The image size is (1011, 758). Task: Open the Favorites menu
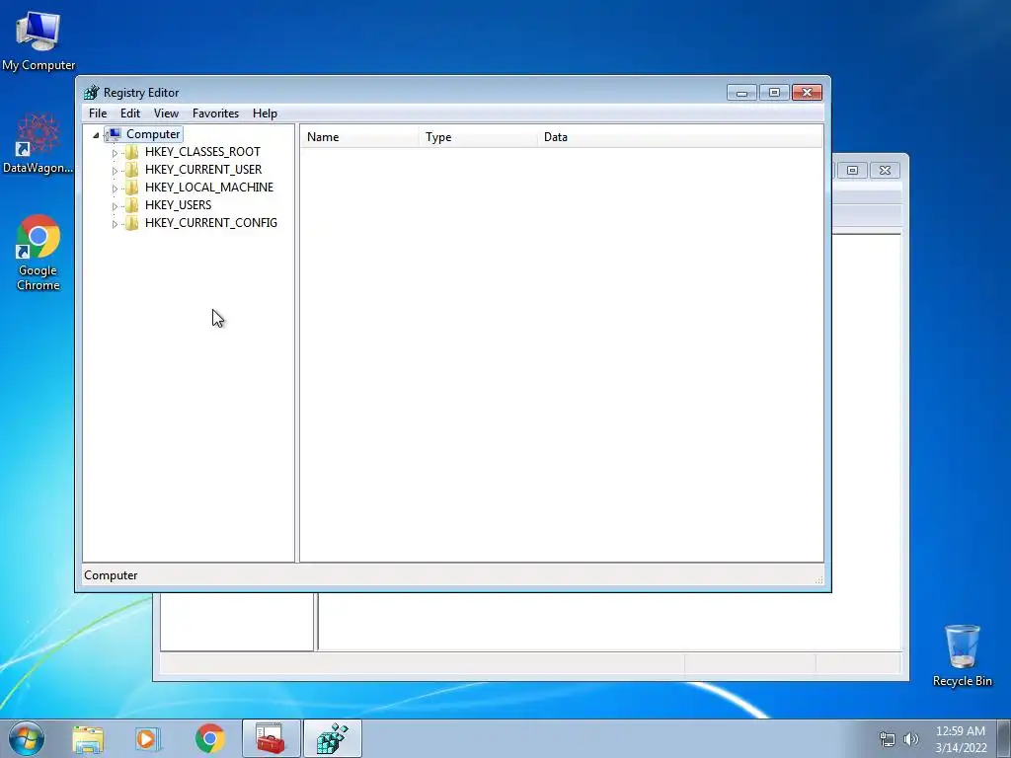click(215, 114)
